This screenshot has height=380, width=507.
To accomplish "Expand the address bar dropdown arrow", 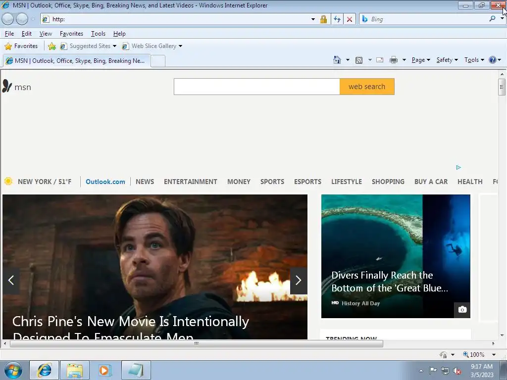I will [x=313, y=19].
